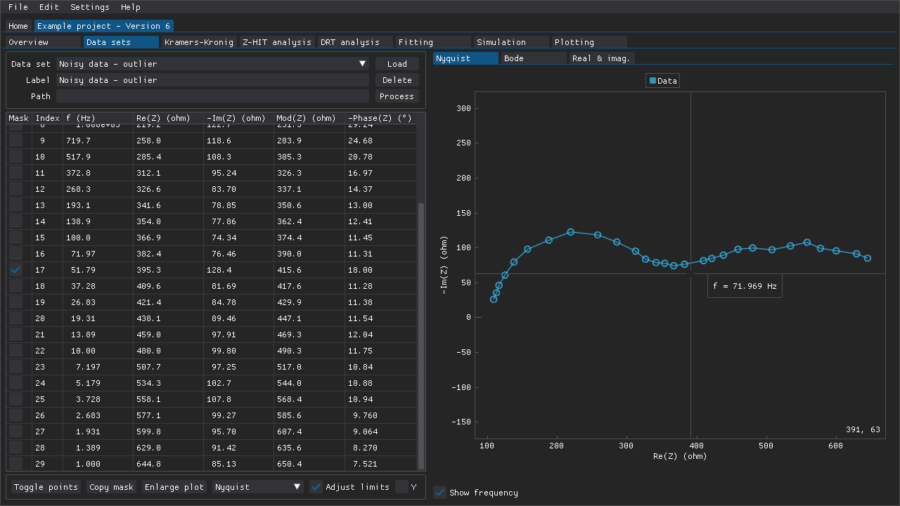Switch to the Plotting tab
The height and width of the screenshot is (506, 900).
coord(589,42)
